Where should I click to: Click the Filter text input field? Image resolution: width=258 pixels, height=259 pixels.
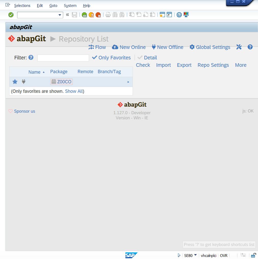point(63,58)
